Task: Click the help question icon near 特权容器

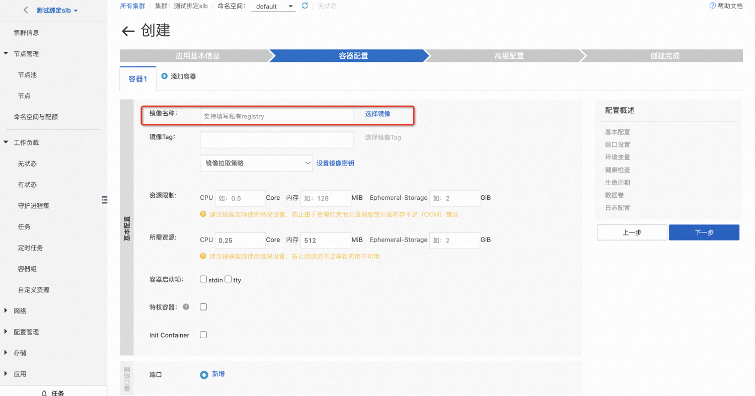Action: (x=186, y=306)
